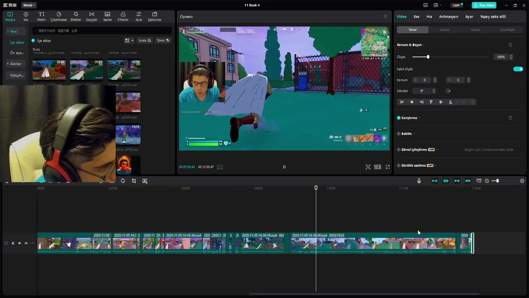This screenshot has height=298, width=529.
Task: Open the Yazılar captions panel
Action: point(107,16)
